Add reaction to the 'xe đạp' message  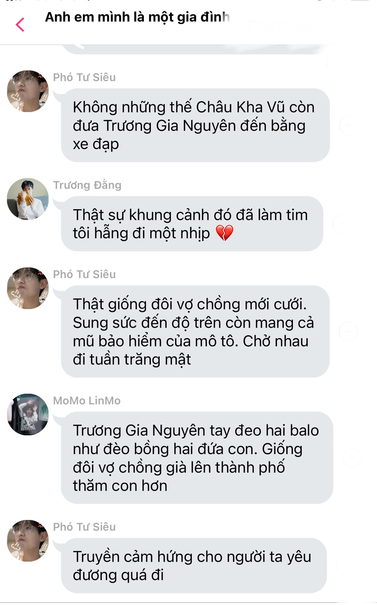click(x=348, y=125)
